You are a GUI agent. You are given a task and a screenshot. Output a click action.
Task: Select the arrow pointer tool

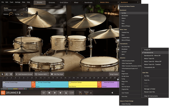coord(2,74)
